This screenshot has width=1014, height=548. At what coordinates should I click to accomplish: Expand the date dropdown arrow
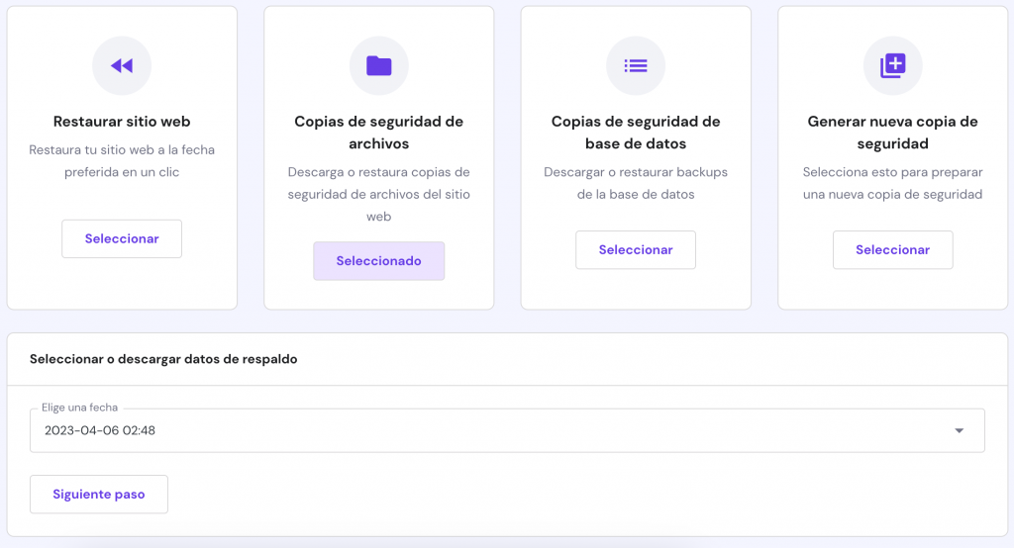pyautogui.click(x=959, y=431)
